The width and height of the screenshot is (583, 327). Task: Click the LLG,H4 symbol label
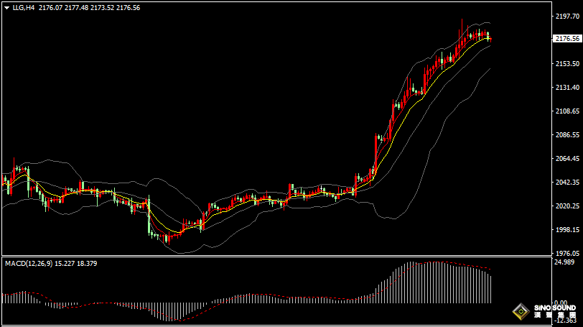(x=24, y=7)
